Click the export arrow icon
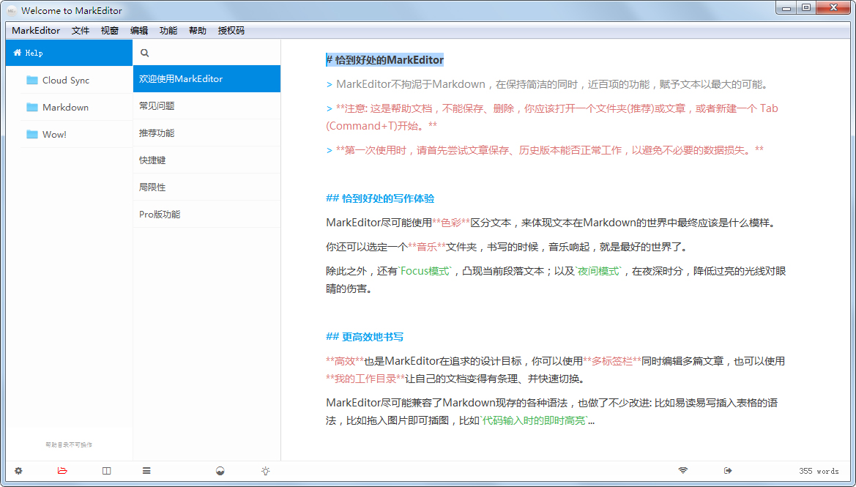Viewport: 856px width, 487px height. (x=728, y=470)
